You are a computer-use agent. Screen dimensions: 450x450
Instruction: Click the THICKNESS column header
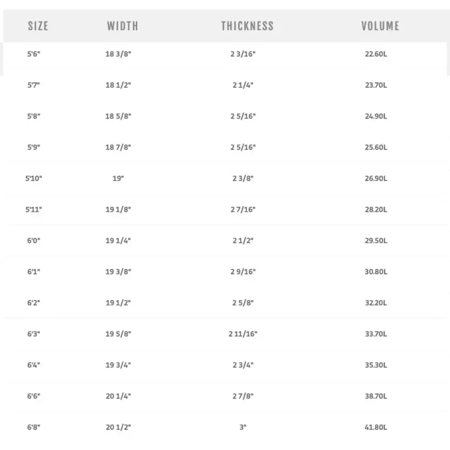click(x=247, y=26)
